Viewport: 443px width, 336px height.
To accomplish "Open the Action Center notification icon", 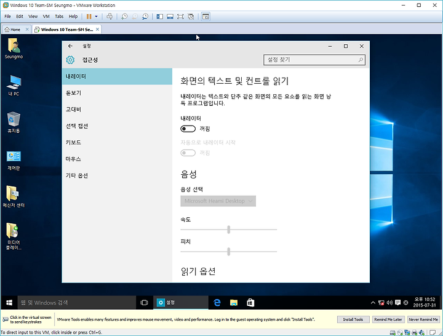I will (x=398, y=303).
